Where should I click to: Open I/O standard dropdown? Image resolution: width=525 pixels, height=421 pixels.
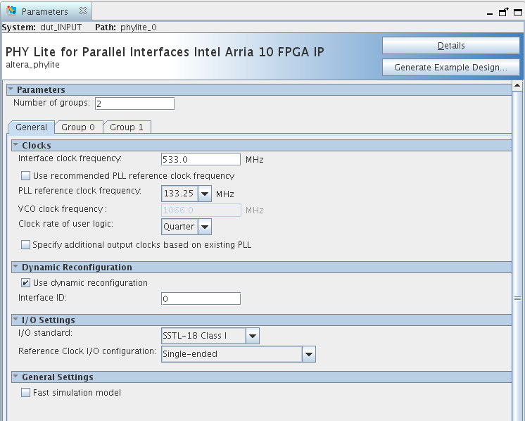point(253,336)
